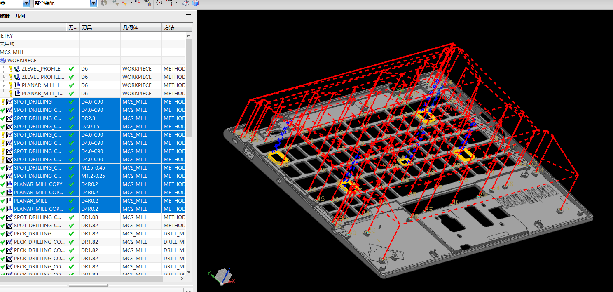Click the 方法 column header
Screen dimensions: 613x292
(x=177, y=28)
